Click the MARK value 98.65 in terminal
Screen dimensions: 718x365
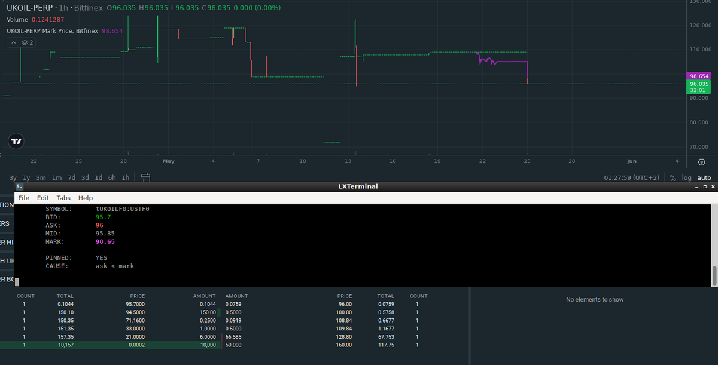[x=105, y=241]
